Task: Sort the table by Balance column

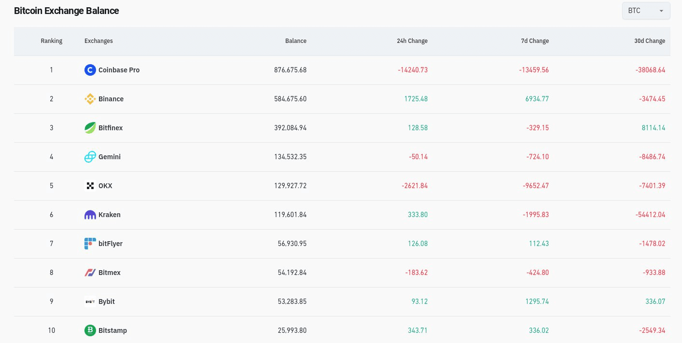Action: (x=296, y=41)
